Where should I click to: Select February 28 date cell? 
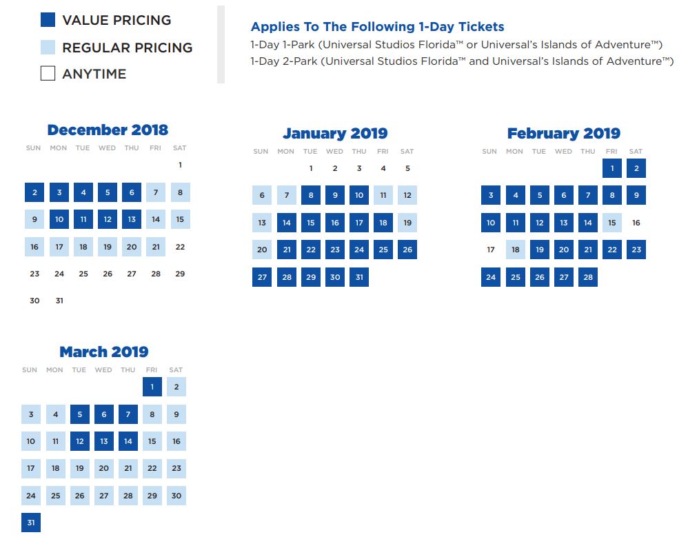[588, 277]
